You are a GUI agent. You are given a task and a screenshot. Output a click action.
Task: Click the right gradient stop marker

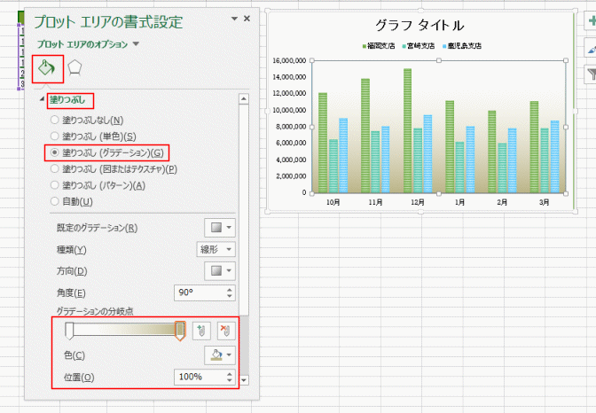point(180,331)
